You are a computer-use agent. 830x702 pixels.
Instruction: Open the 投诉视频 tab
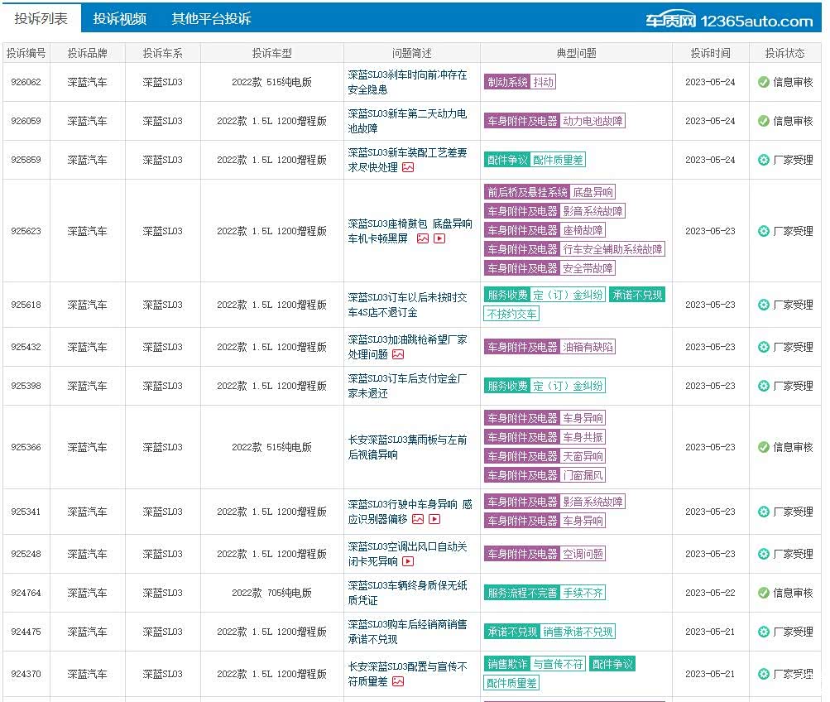coord(120,18)
